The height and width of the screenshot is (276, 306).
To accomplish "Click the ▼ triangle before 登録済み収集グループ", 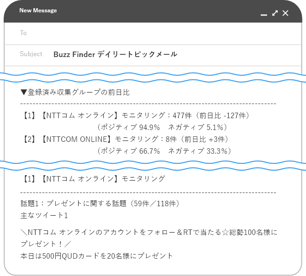I will (24, 93).
